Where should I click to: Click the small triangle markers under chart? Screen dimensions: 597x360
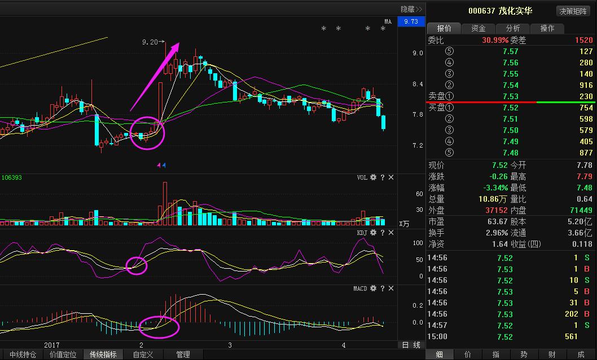[x=161, y=165]
